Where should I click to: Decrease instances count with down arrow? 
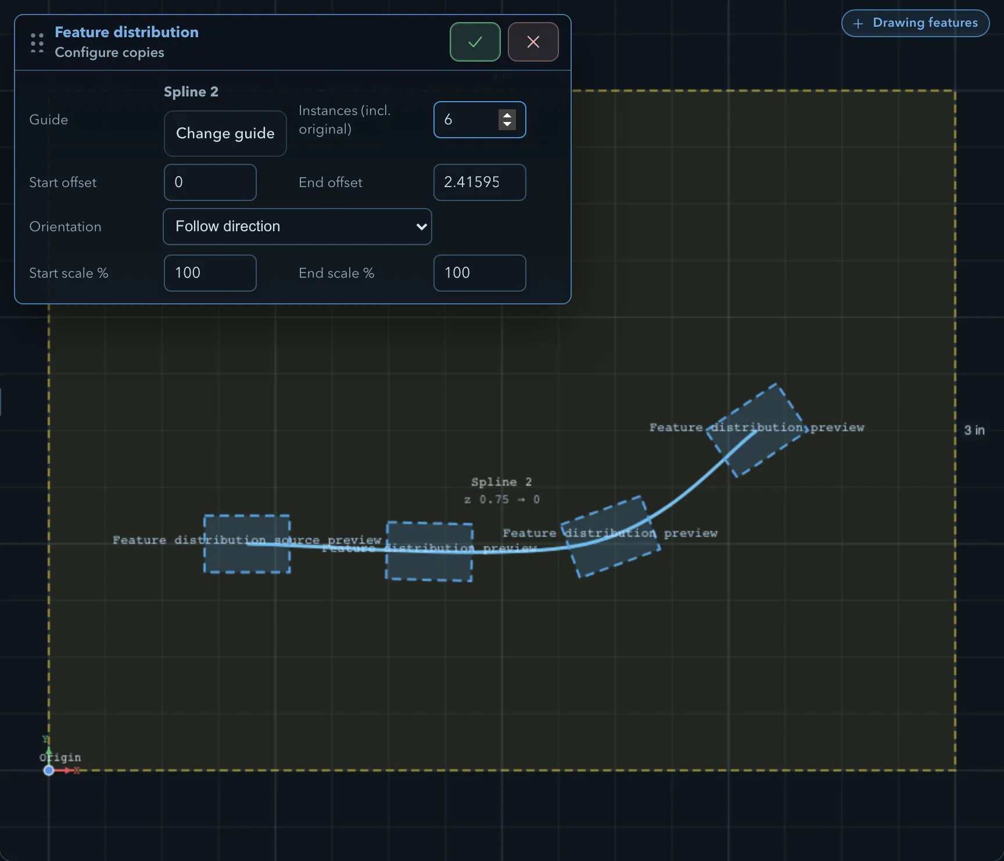coord(507,124)
